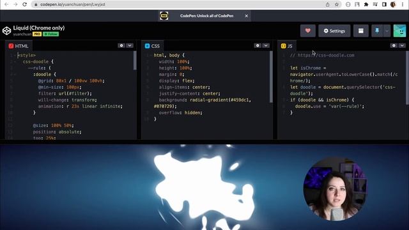Open author yuanchuan's profile link
The width and height of the screenshot is (409, 230).
point(22,34)
